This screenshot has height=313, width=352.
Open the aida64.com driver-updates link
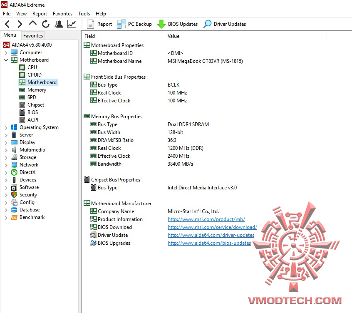pos(211,235)
